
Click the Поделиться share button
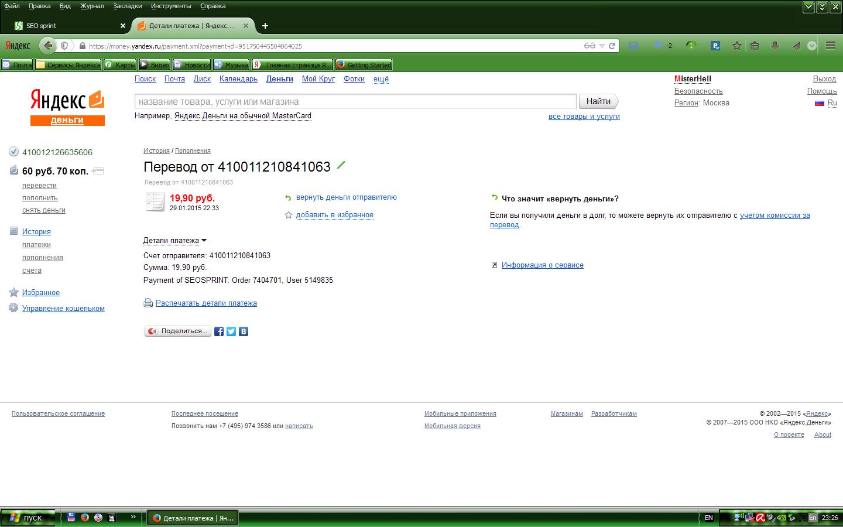click(178, 331)
